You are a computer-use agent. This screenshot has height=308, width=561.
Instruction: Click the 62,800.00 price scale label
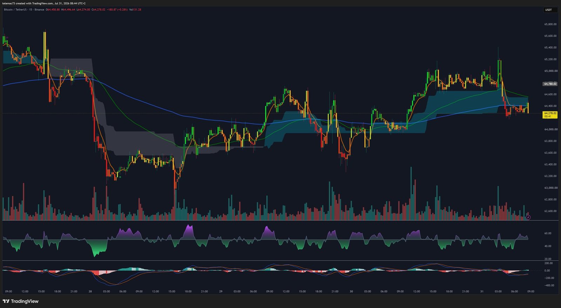pos(550,200)
